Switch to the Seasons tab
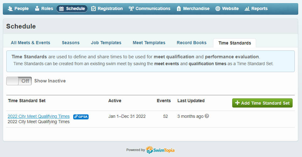 pyautogui.click(x=71, y=43)
